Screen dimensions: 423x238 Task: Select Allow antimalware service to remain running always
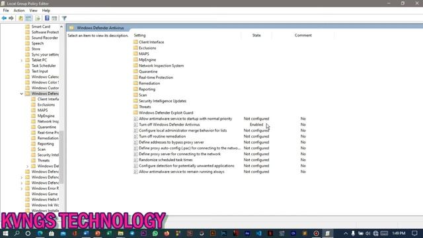click(x=182, y=172)
